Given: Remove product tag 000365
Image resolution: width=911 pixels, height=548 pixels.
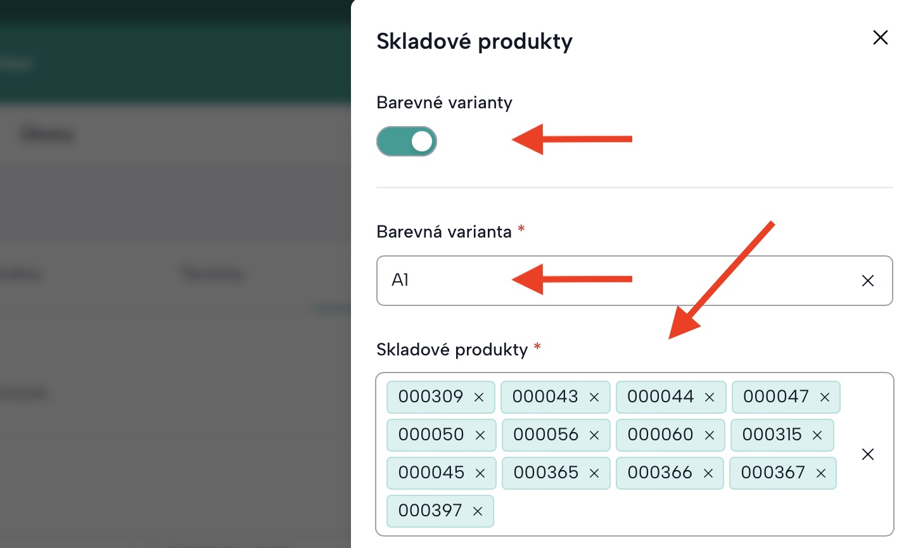Looking at the screenshot, I should pyautogui.click(x=594, y=473).
